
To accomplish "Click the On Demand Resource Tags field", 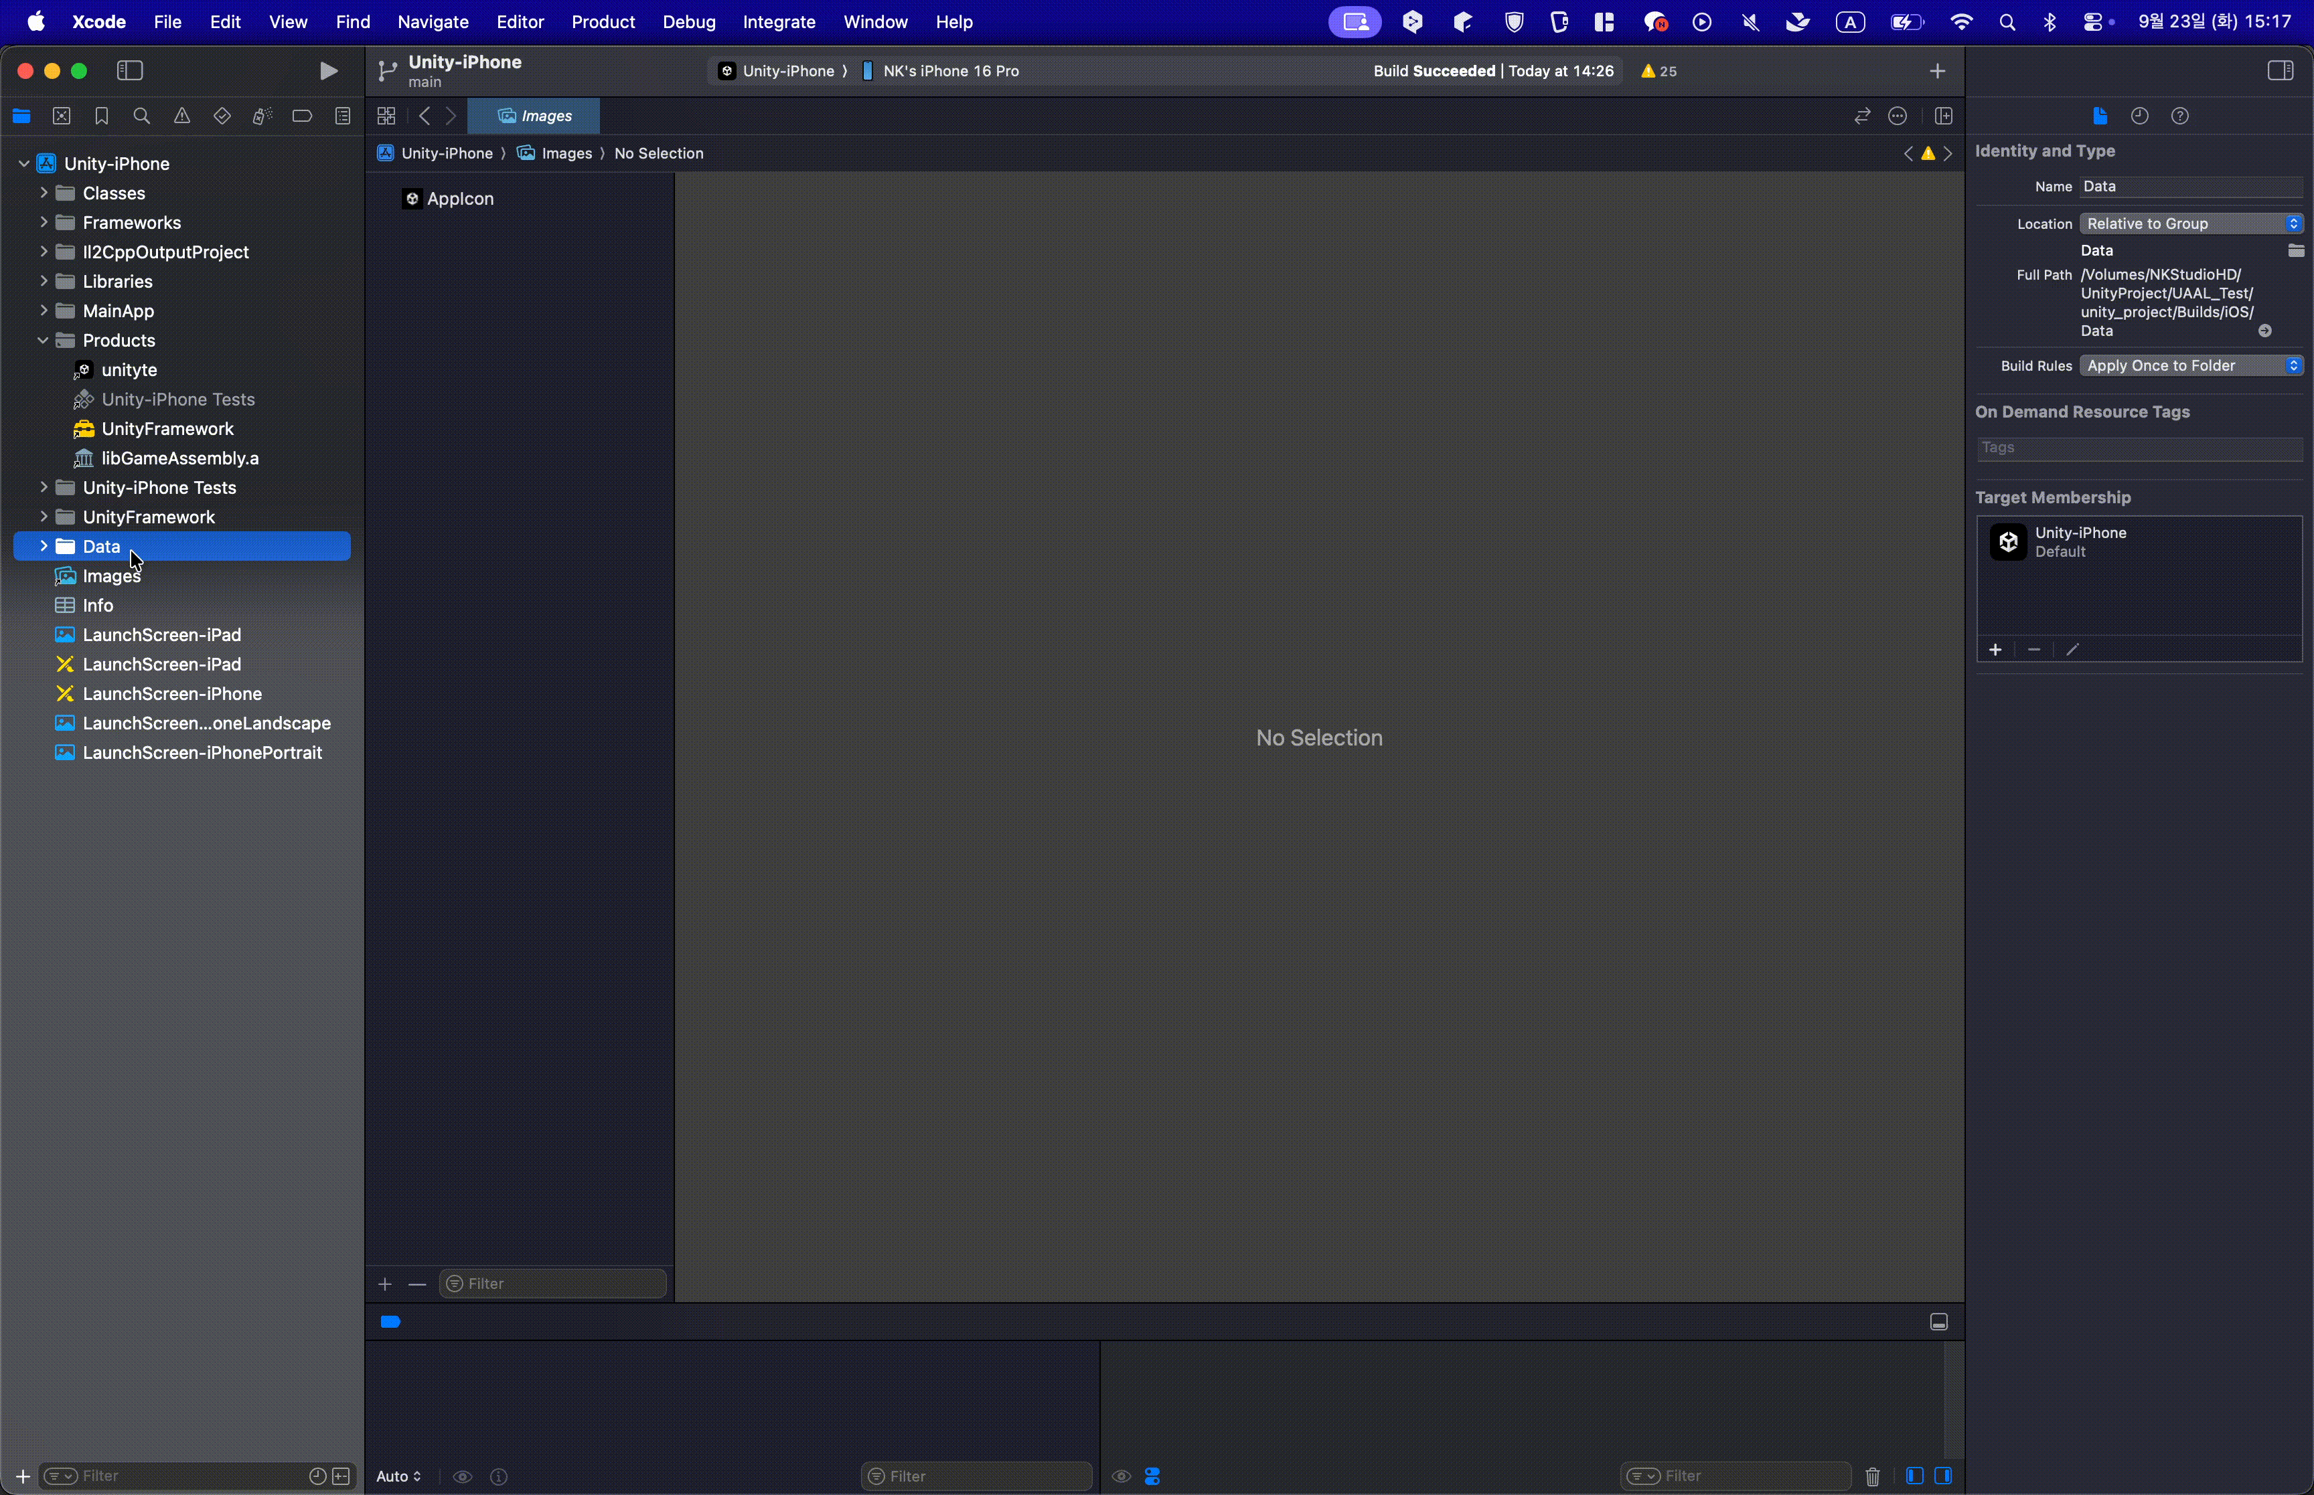I will point(2139,448).
